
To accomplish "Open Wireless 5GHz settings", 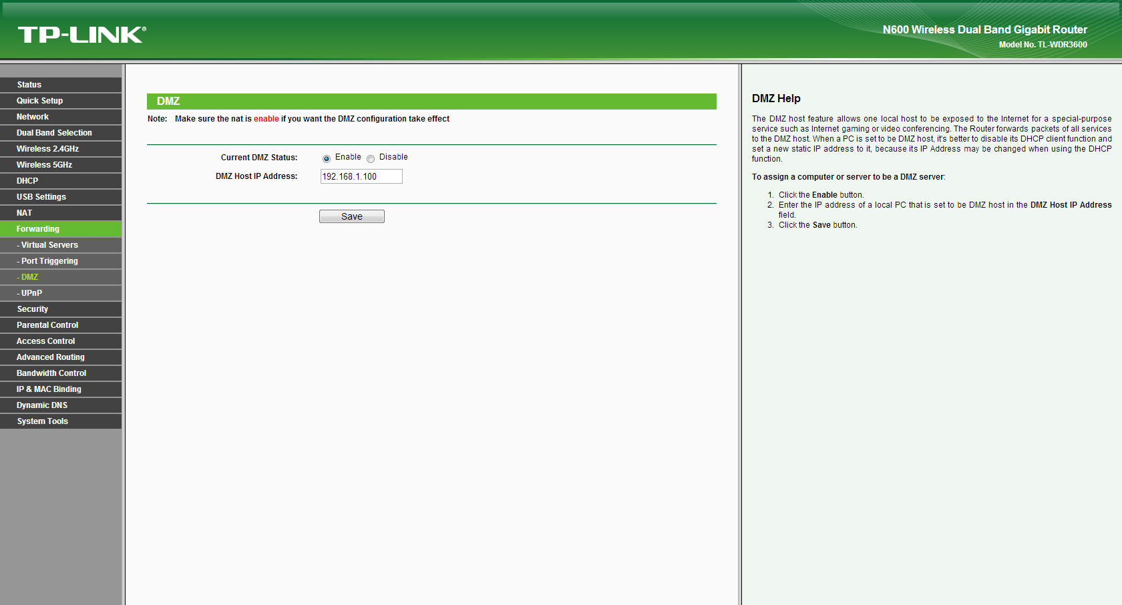I will coord(61,165).
